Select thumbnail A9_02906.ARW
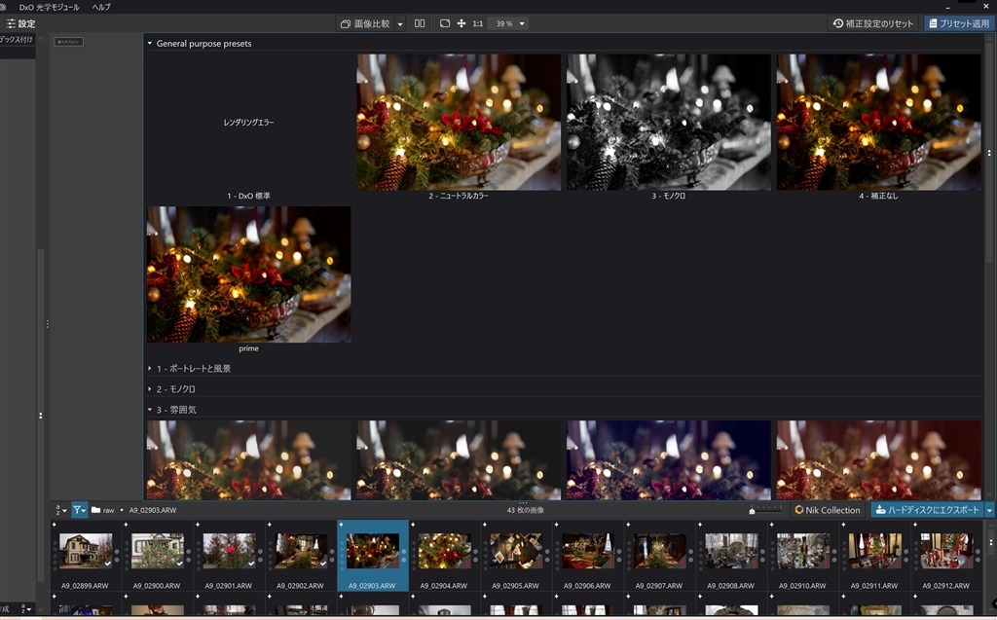The width and height of the screenshot is (997, 620). point(587,550)
